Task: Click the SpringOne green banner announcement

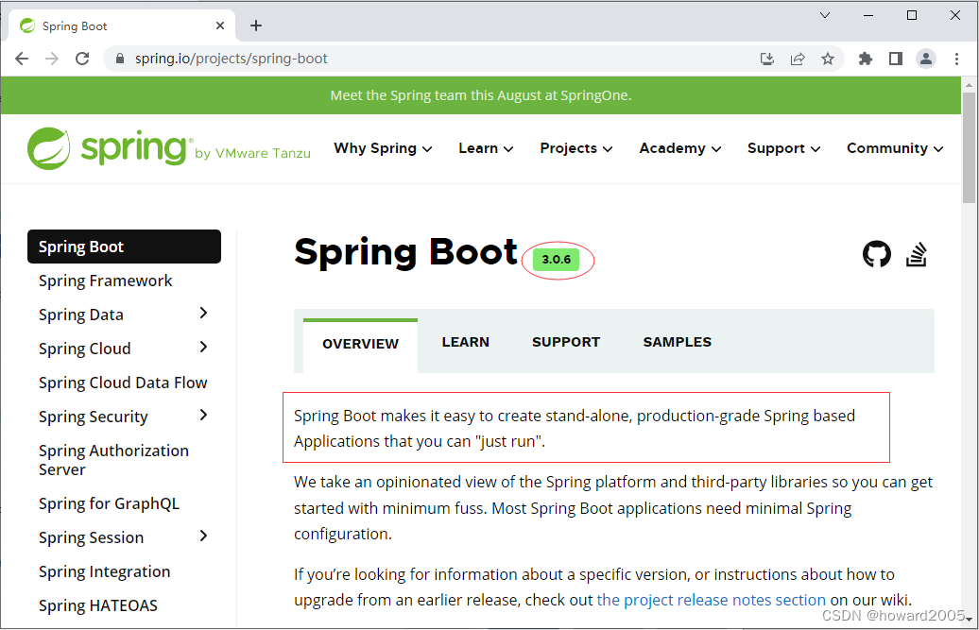Action: coord(481,95)
